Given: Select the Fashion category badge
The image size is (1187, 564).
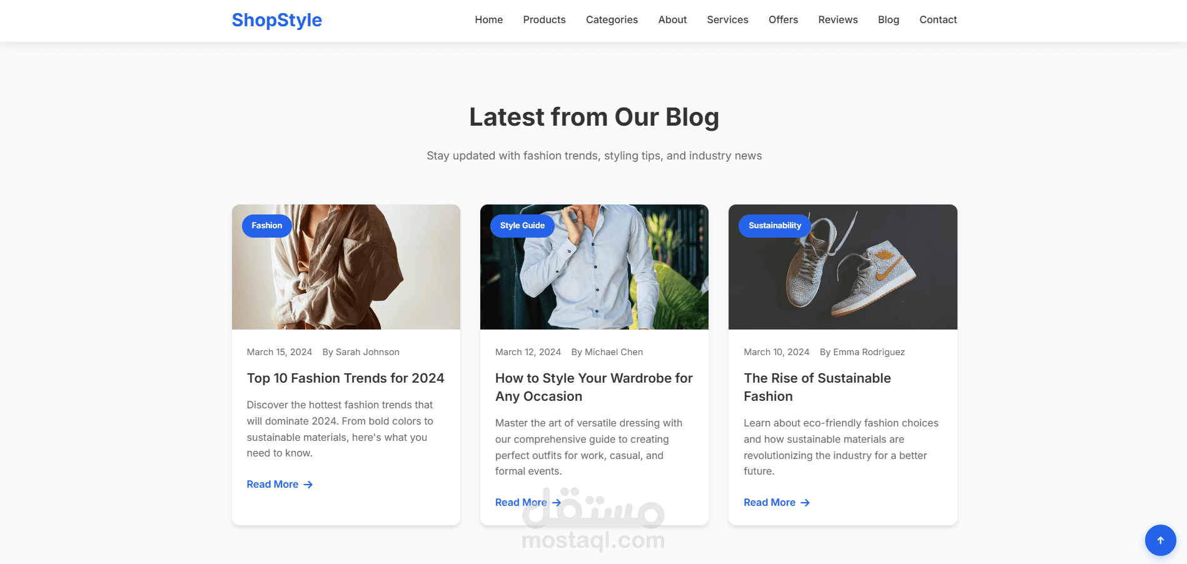Looking at the screenshot, I should [267, 226].
